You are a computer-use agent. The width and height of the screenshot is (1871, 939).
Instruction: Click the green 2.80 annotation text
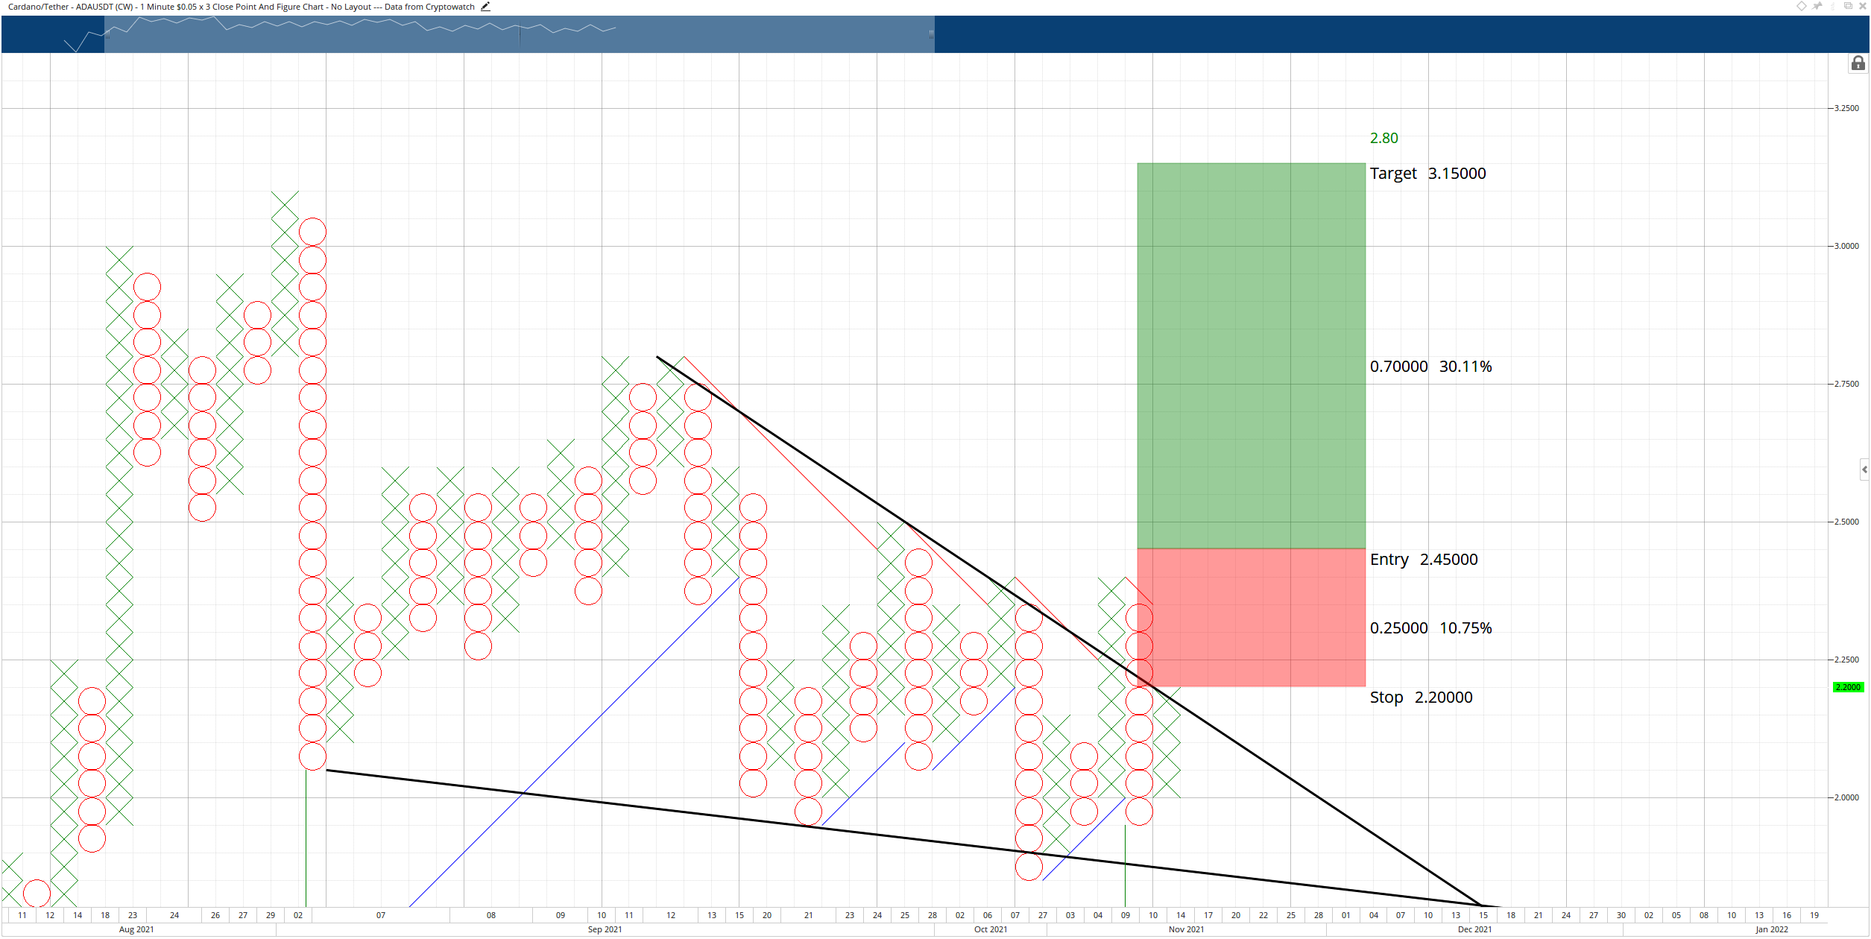pyautogui.click(x=1383, y=139)
